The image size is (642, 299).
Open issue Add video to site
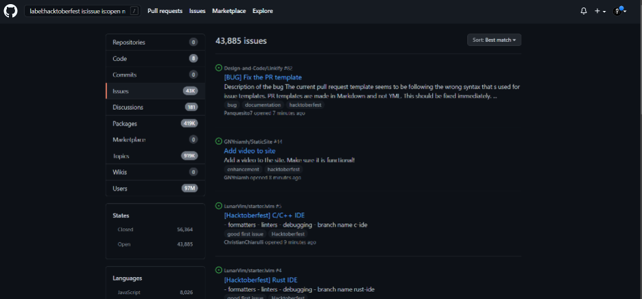[x=250, y=151]
